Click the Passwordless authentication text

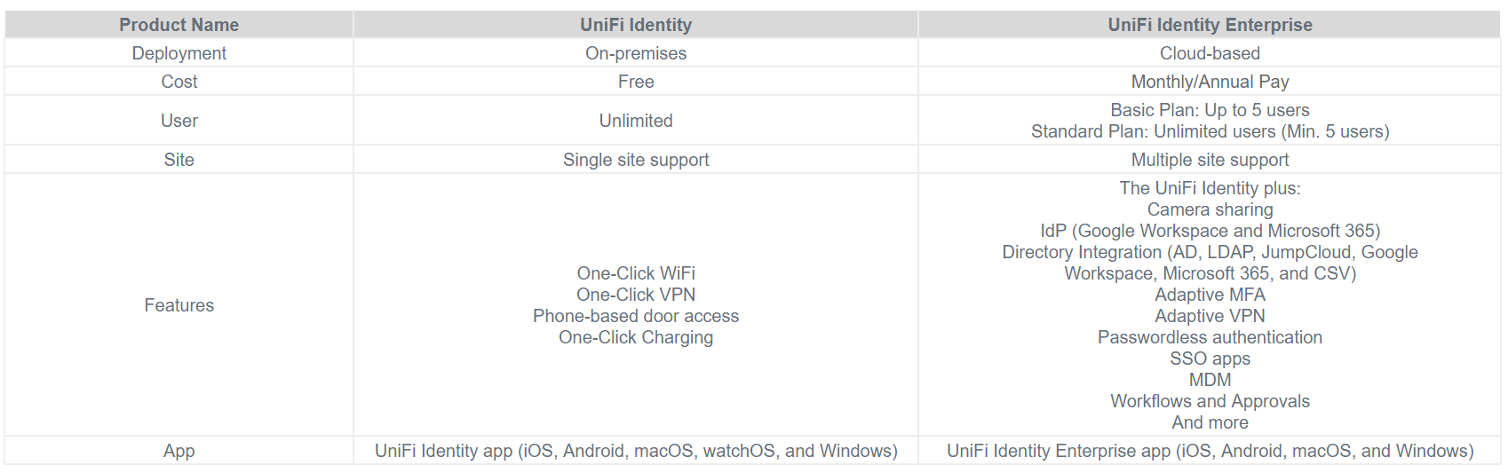click(x=1210, y=337)
